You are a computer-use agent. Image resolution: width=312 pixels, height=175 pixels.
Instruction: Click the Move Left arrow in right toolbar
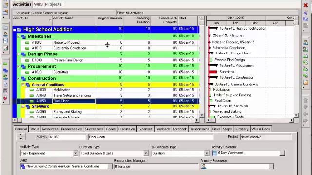point(306,114)
